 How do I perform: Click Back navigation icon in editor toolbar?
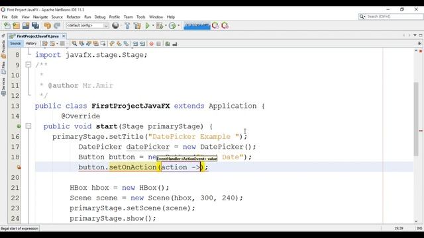(x=52, y=44)
